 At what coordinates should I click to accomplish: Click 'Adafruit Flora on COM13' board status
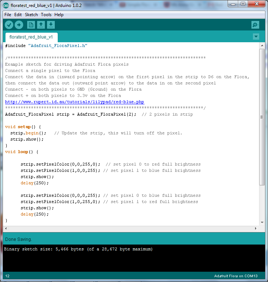tap(236, 276)
